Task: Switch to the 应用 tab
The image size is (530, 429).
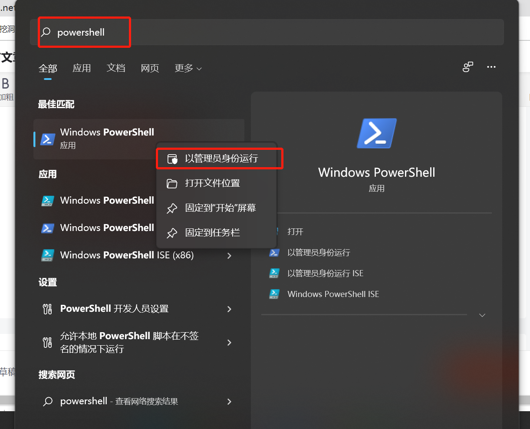Action: (82, 68)
